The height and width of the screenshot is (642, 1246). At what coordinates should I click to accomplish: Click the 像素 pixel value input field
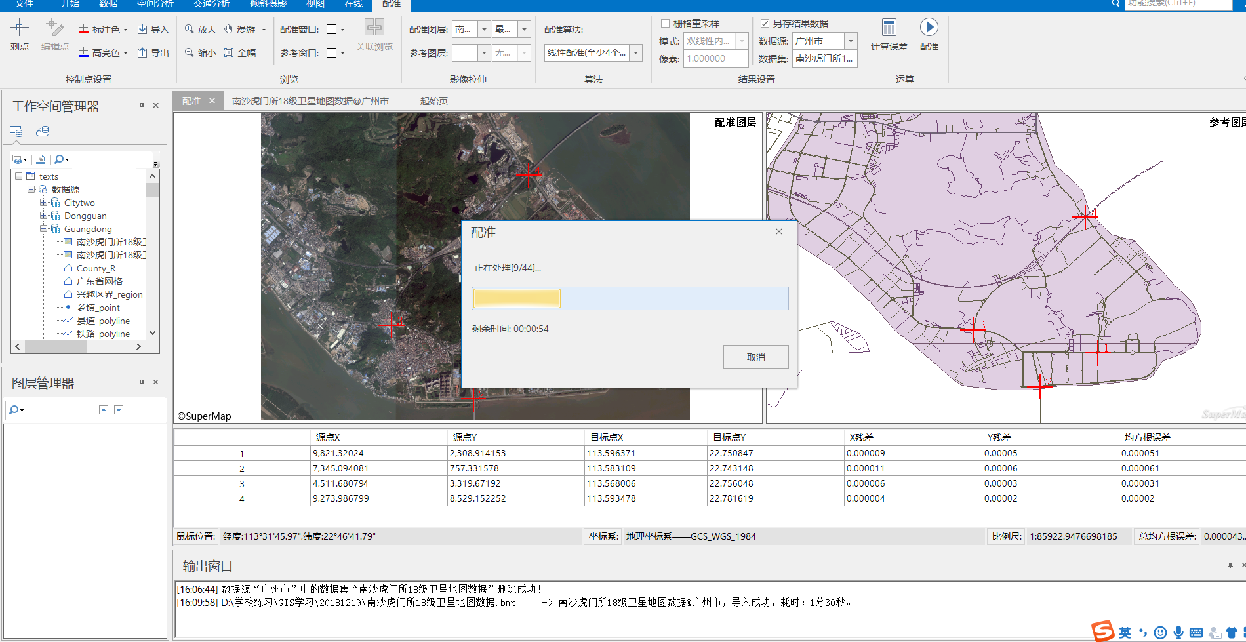click(715, 58)
